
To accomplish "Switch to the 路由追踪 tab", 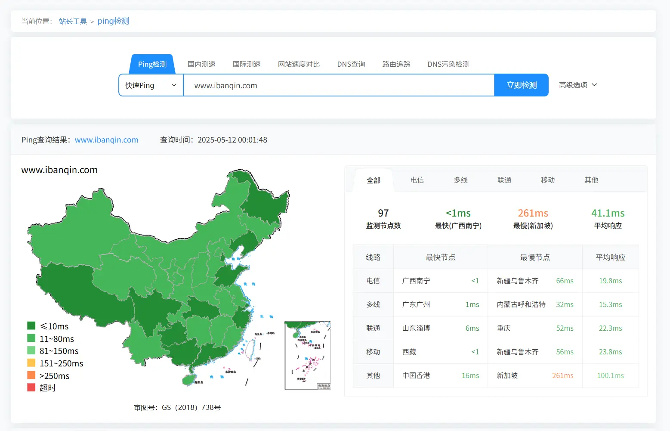I will point(396,64).
